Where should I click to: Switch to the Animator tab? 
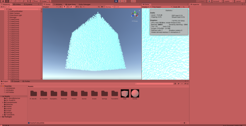coord(58,4)
